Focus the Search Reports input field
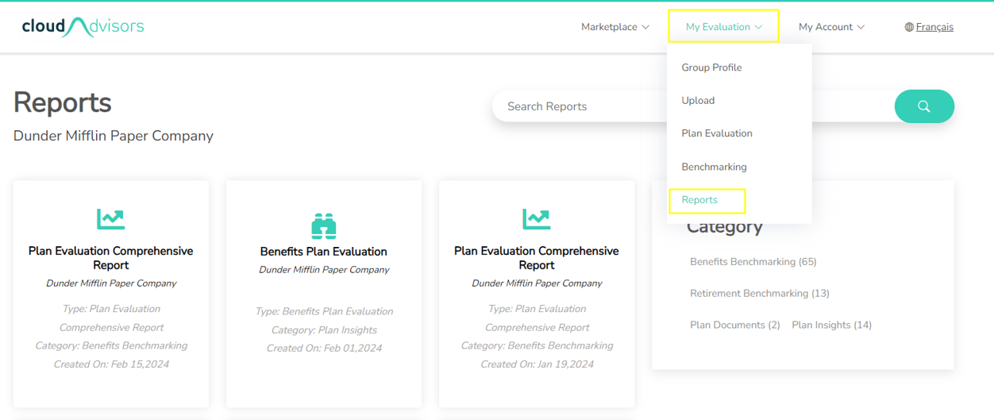The width and height of the screenshot is (994, 420). tap(693, 106)
